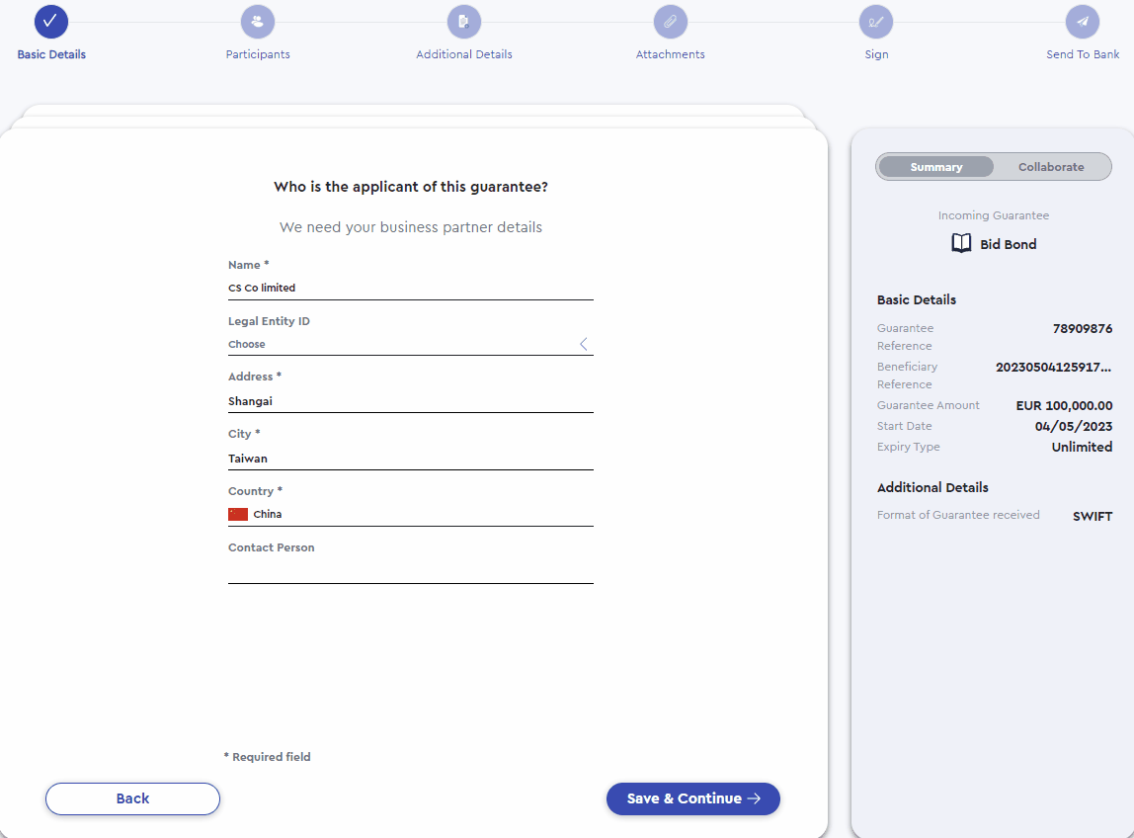Click the Attachments step label
Screen dimensions: 1134x838
pyautogui.click(x=671, y=54)
